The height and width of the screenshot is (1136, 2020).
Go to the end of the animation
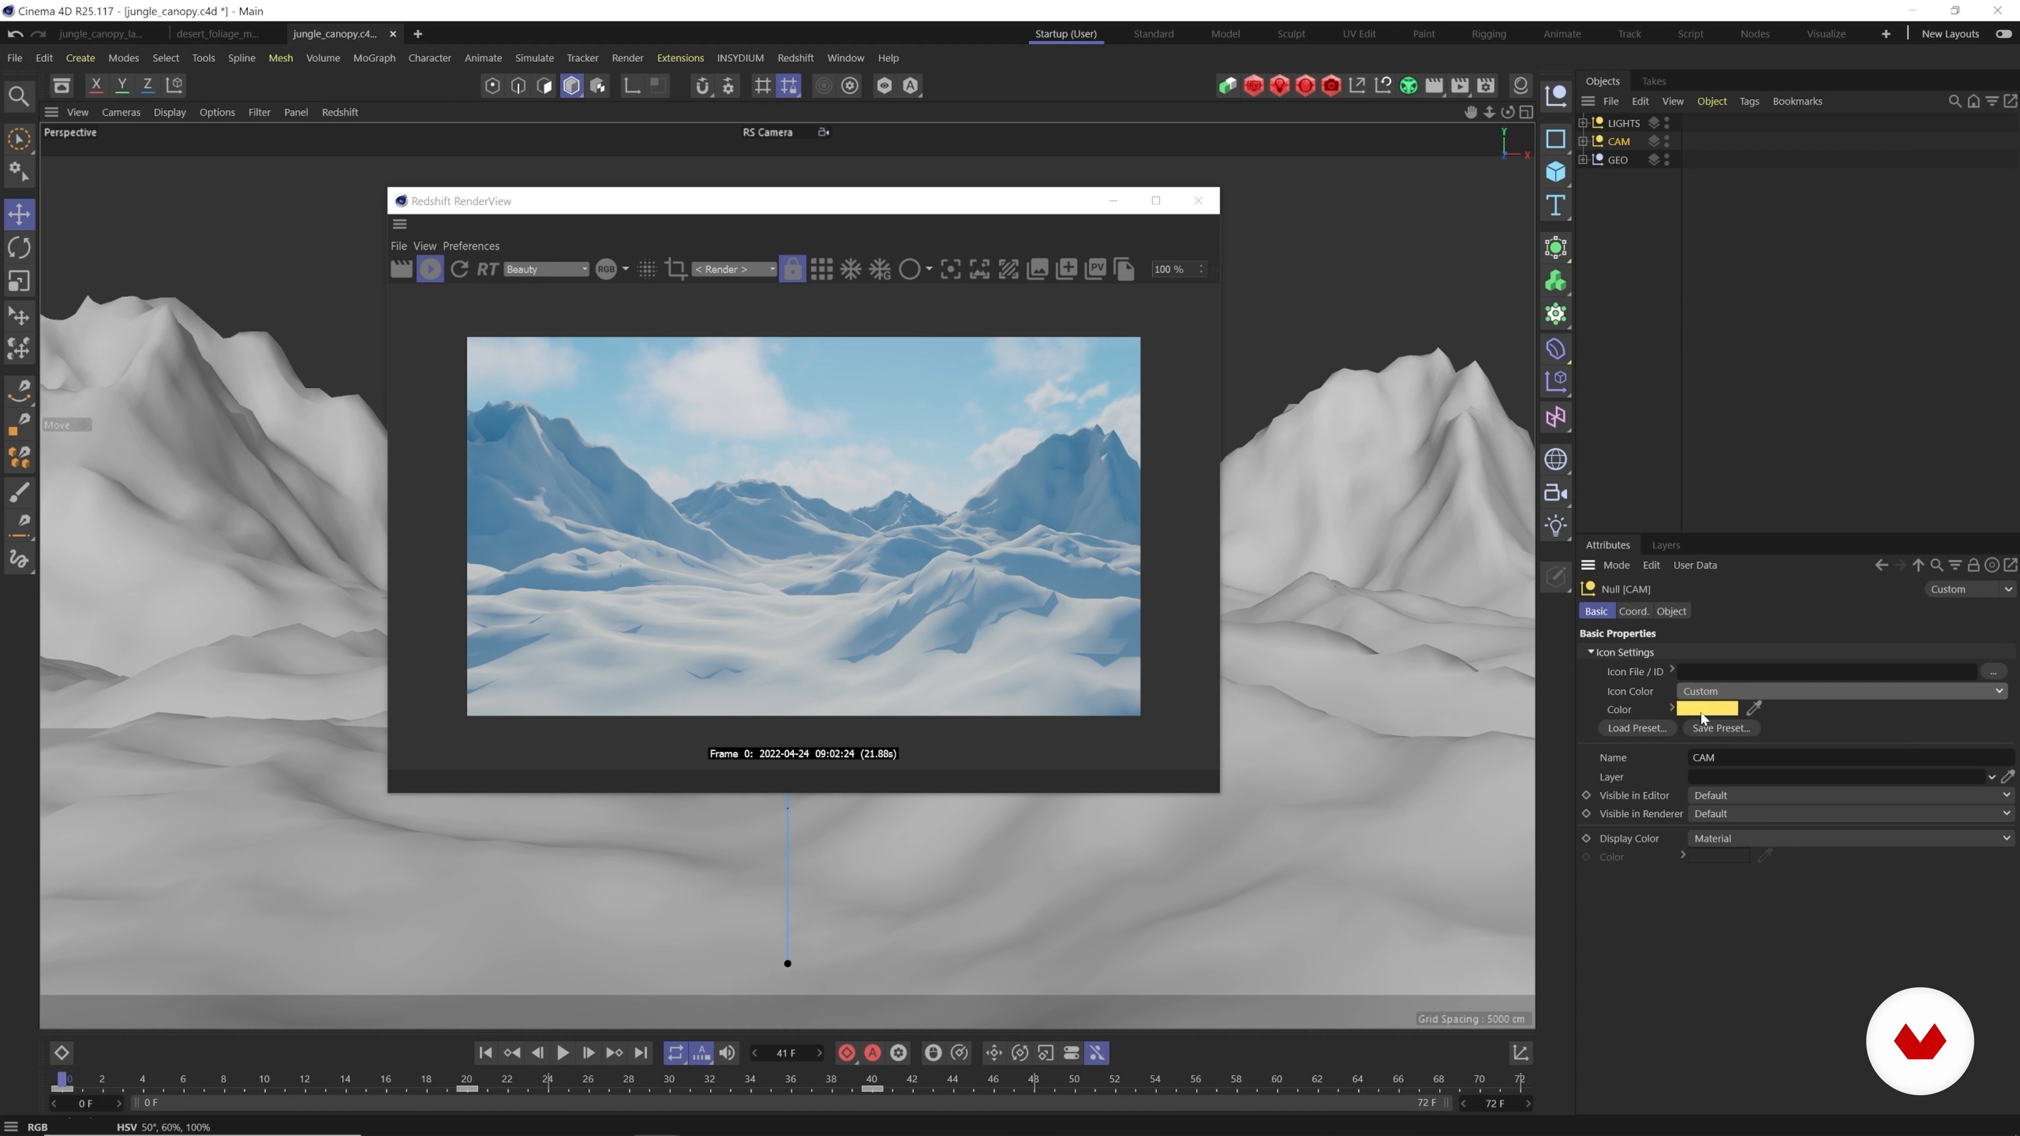pyautogui.click(x=641, y=1053)
